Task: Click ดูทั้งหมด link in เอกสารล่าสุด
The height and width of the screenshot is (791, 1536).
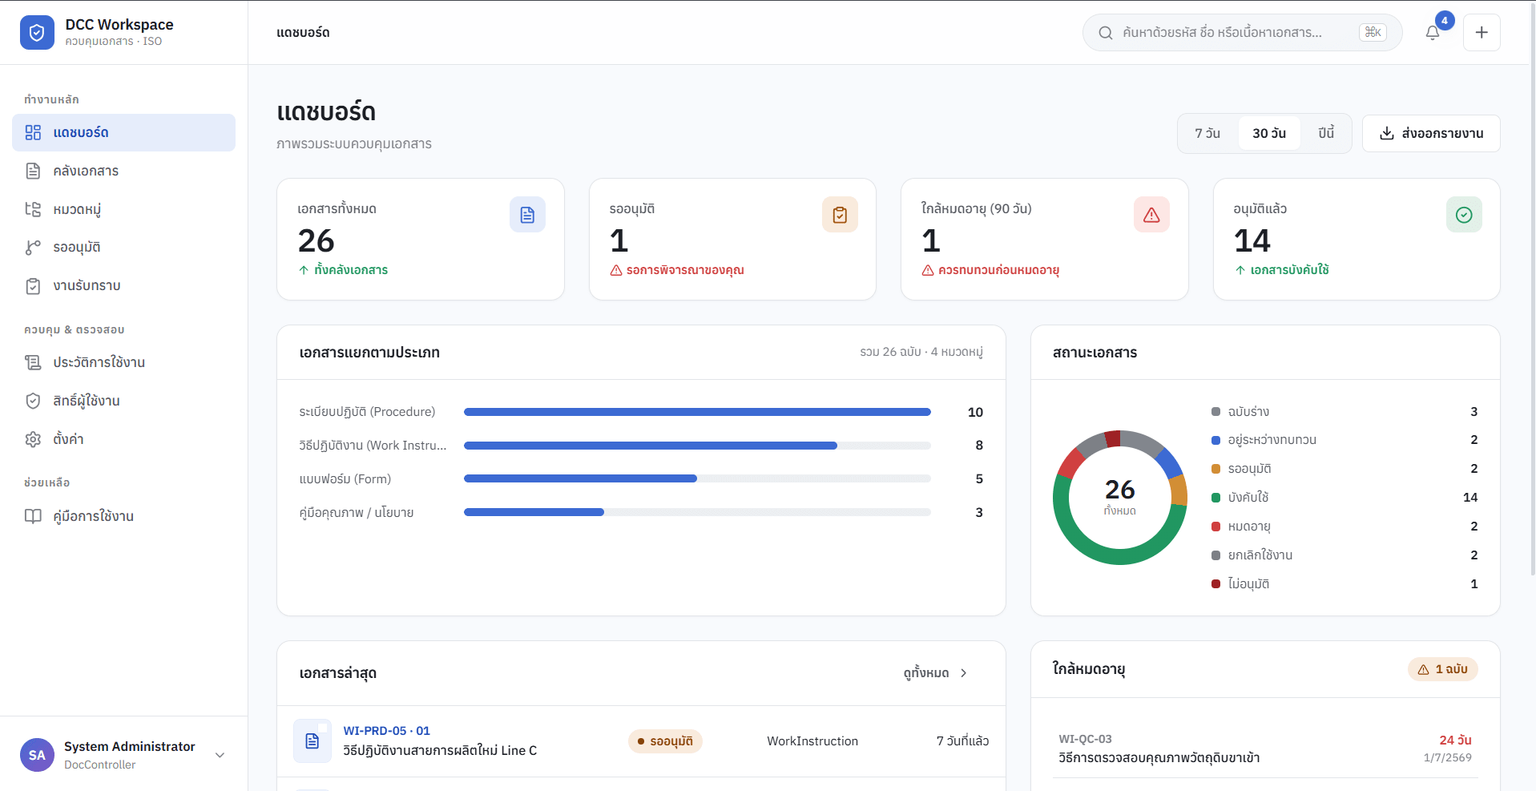Action: click(x=935, y=673)
